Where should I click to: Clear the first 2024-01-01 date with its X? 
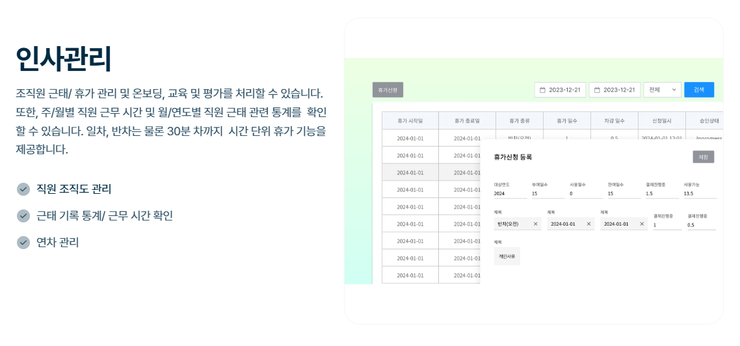click(x=589, y=224)
